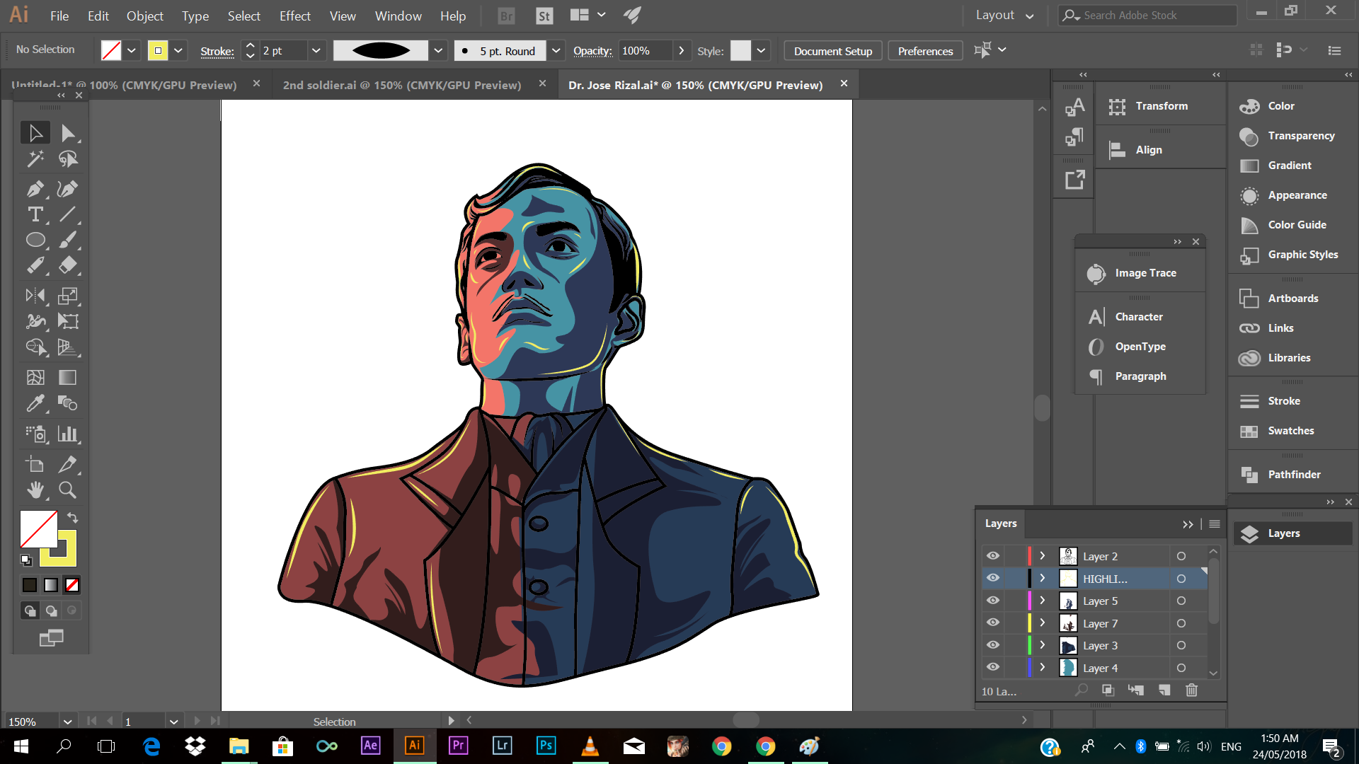
Task: Switch to Untitled-1 document tab
Action: point(124,85)
